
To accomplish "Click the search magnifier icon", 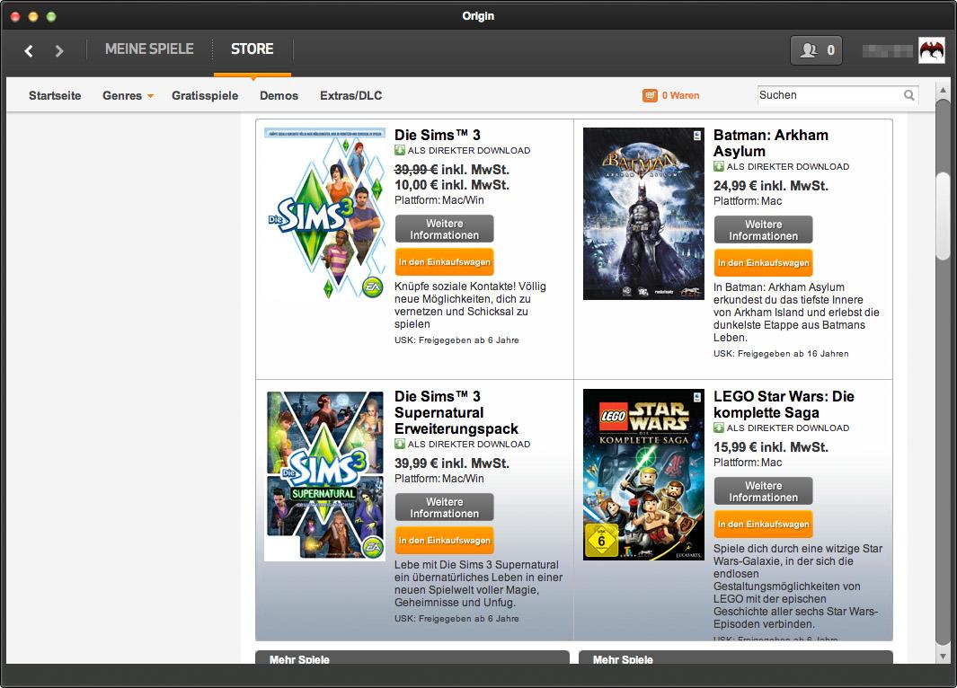I will tap(908, 95).
